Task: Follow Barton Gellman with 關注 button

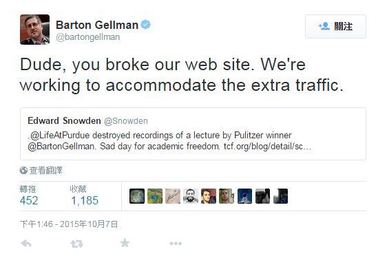Action: pos(335,26)
